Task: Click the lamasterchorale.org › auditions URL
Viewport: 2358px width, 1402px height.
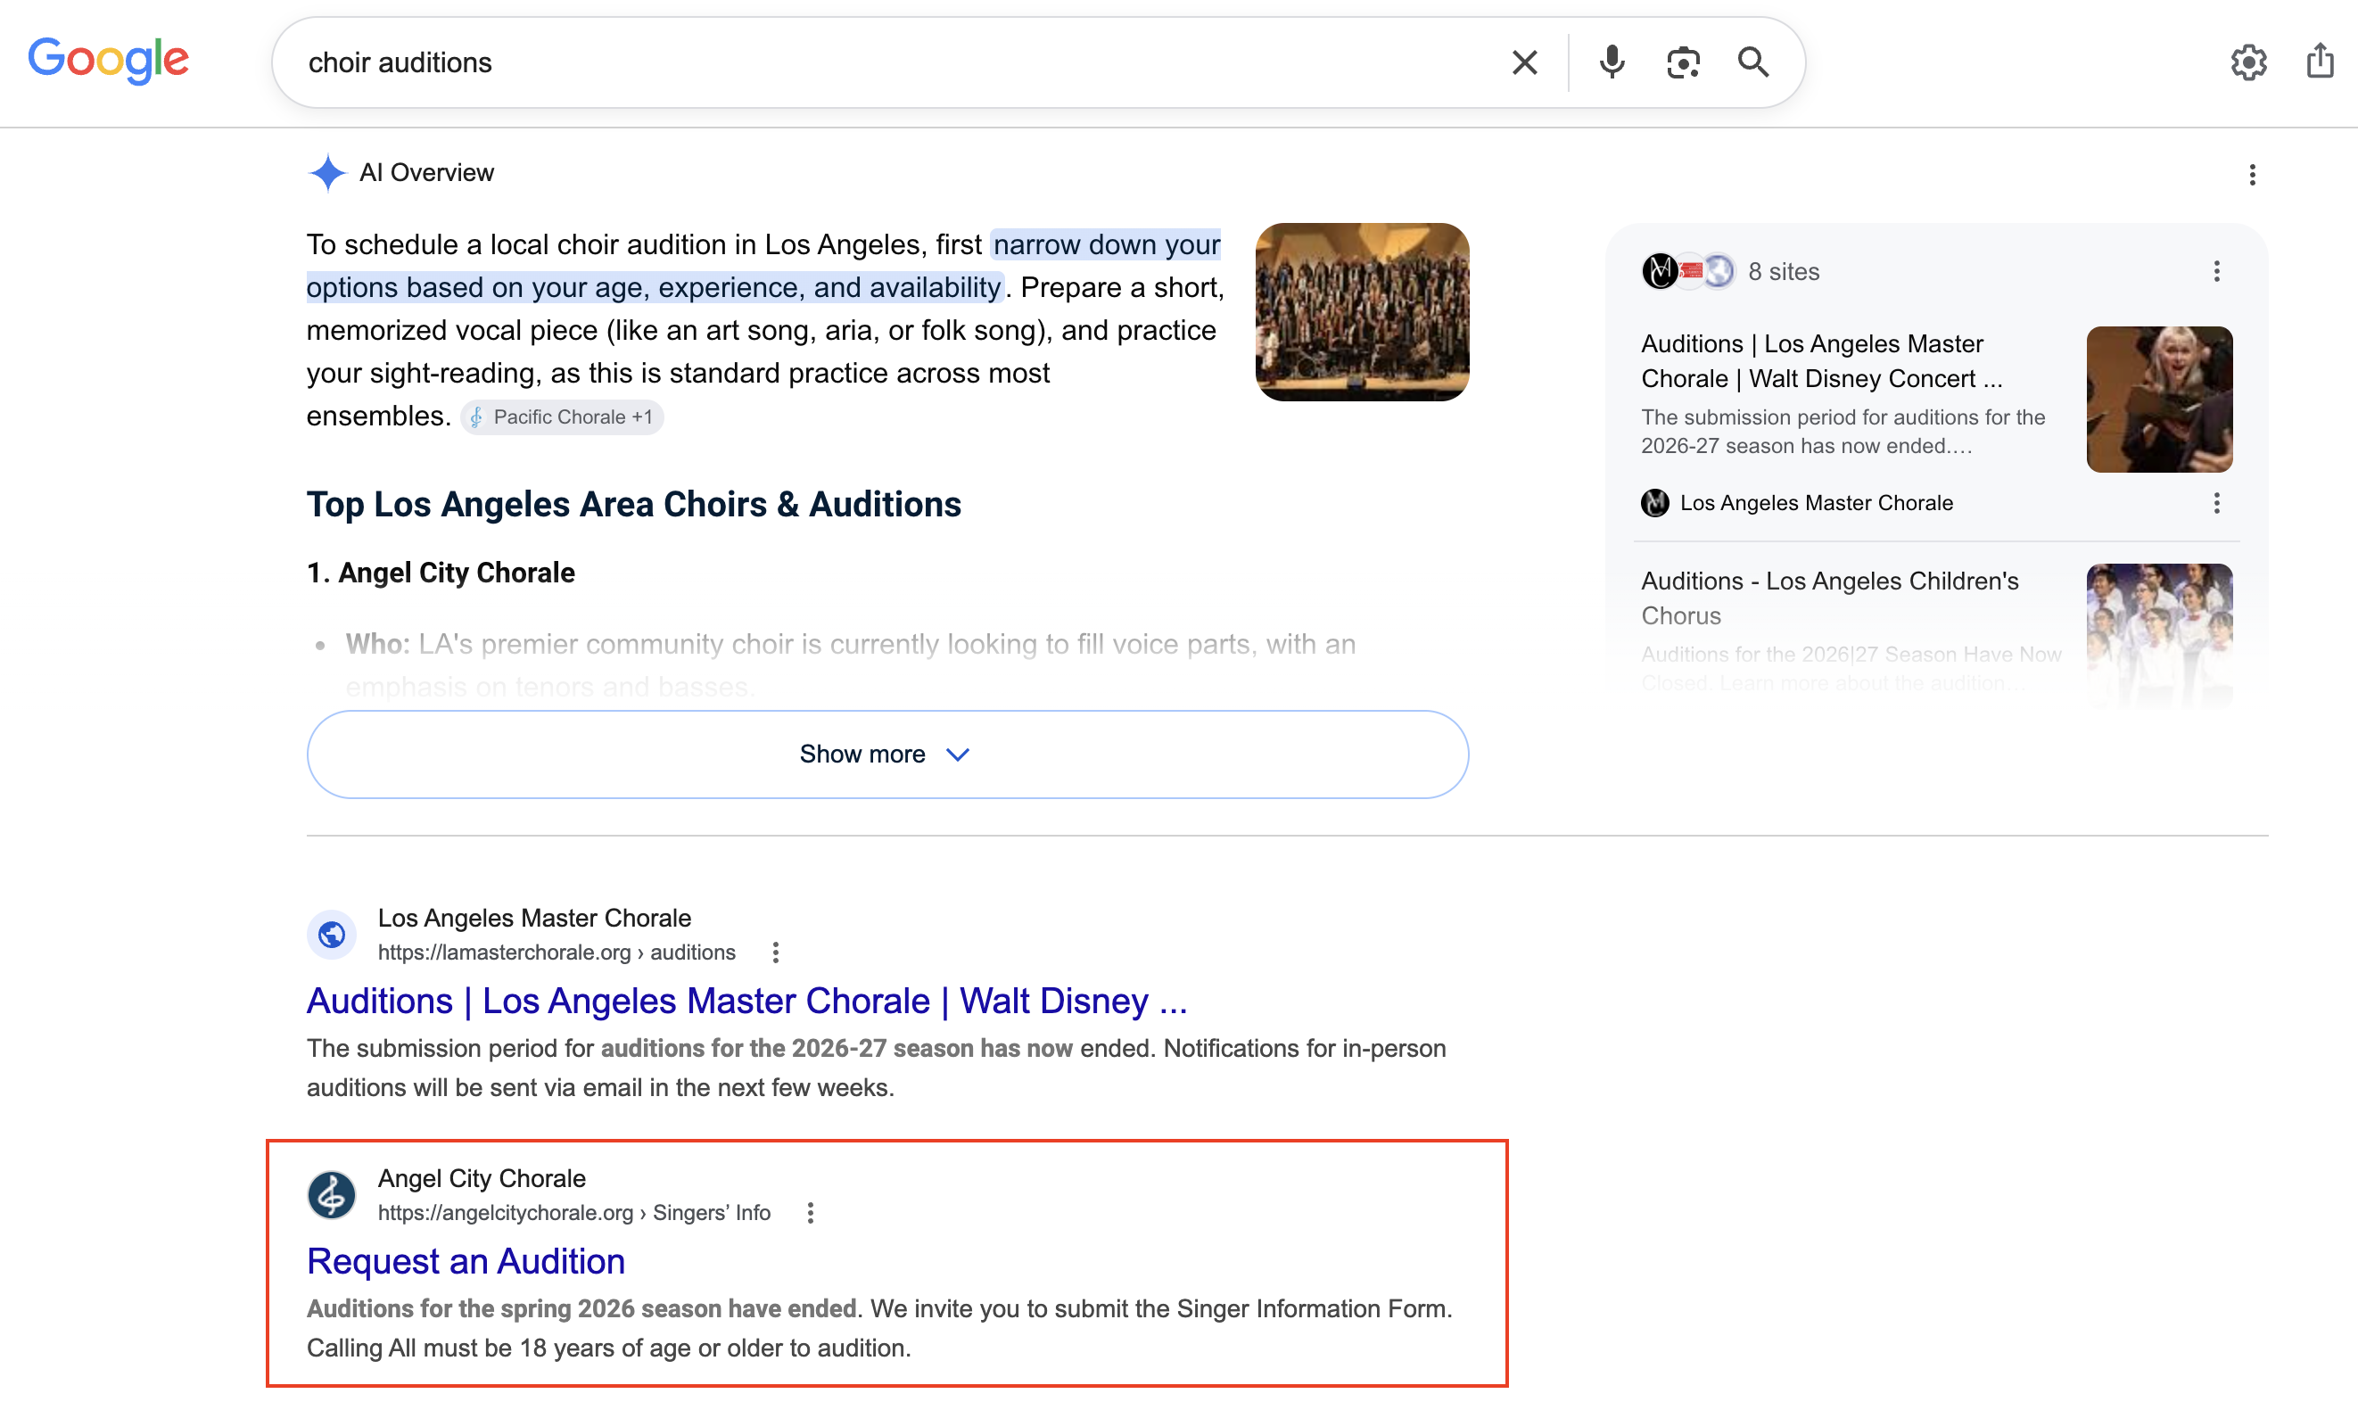Action: click(x=557, y=953)
